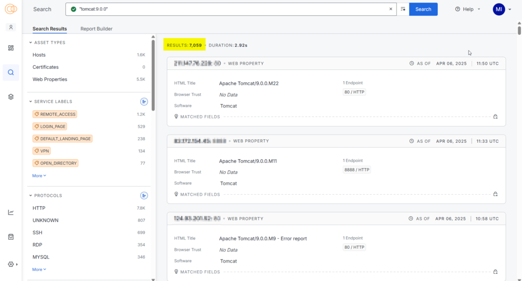Open the Help dropdown menu
The height and width of the screenshot is (281, 522).
[467, 9]
